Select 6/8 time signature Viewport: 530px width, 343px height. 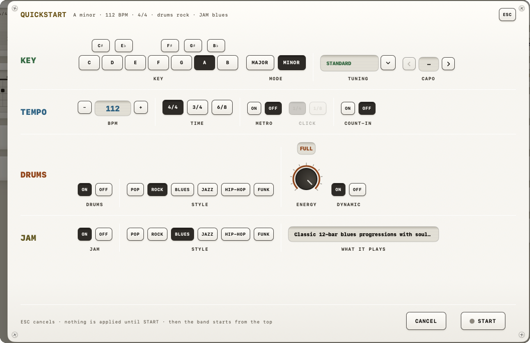(222, 107)
